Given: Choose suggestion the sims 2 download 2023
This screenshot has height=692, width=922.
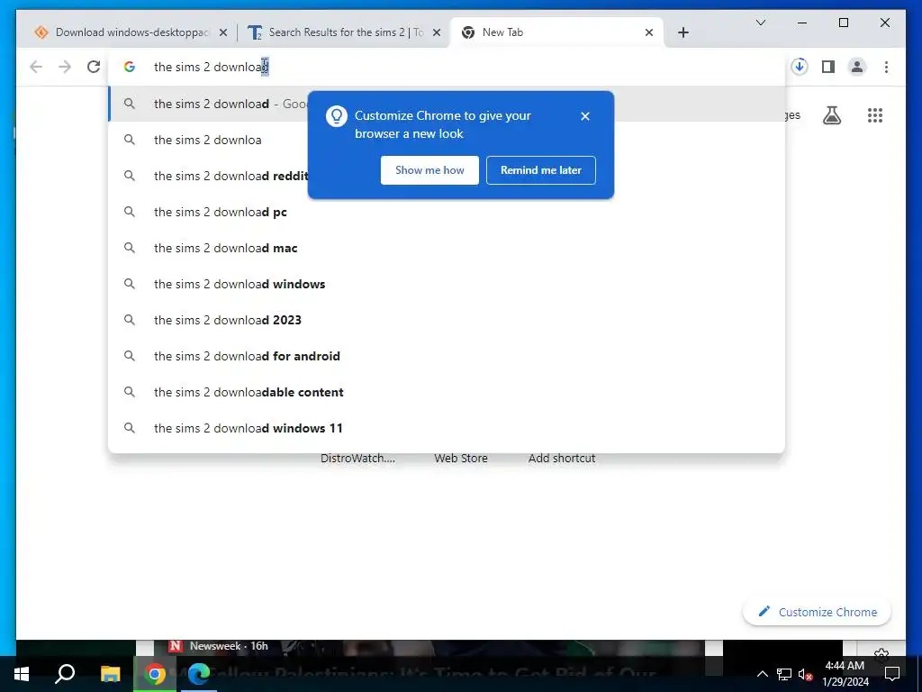Looking at the screenshot, I should pos(447,320).
